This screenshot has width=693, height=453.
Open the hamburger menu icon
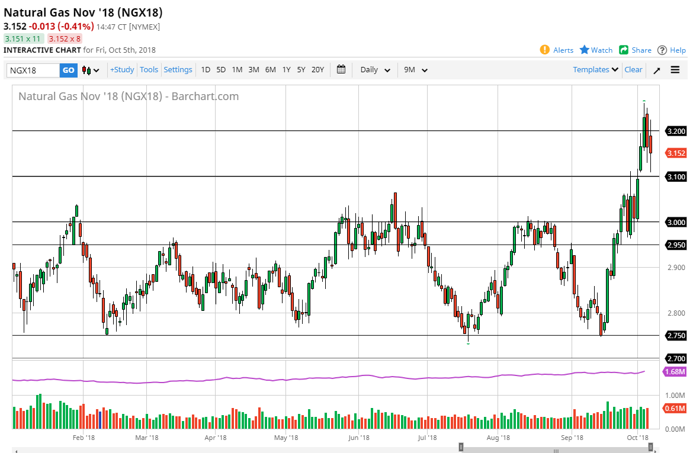(x=675, y=69)
